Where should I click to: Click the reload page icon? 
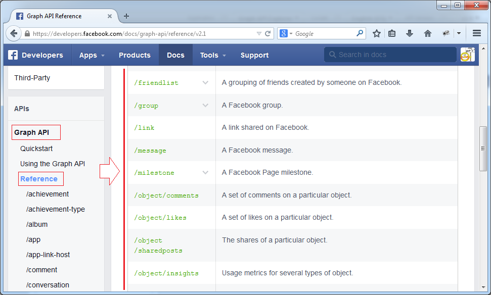267,33
